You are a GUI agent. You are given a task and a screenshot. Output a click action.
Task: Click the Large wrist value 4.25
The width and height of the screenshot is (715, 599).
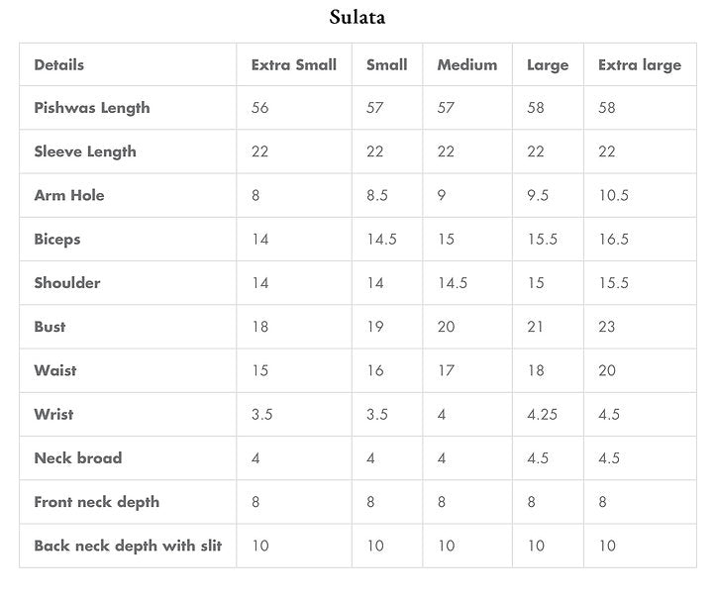(543, 415)
